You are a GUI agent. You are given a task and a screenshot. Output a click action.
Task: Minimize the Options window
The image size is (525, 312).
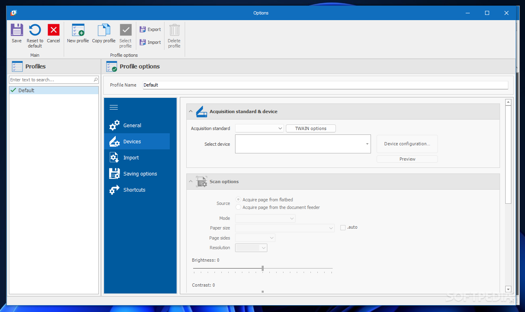pos(468,13)
